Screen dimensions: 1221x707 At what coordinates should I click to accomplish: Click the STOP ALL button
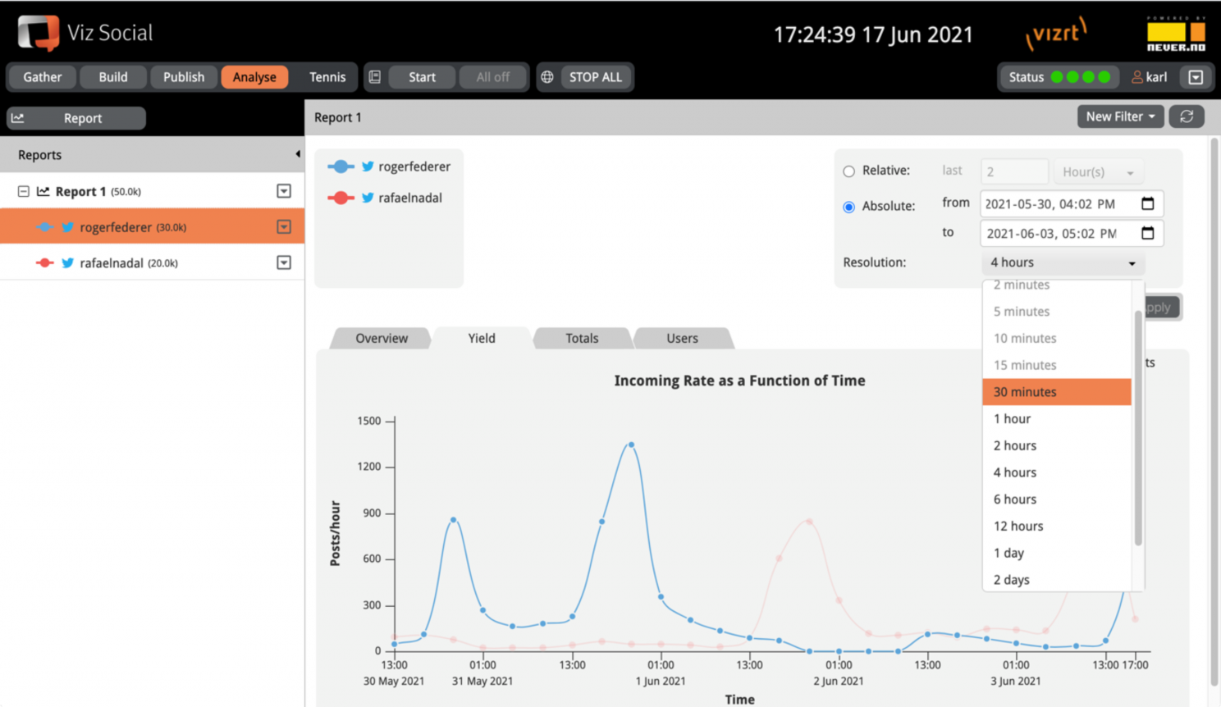(596, 77)
